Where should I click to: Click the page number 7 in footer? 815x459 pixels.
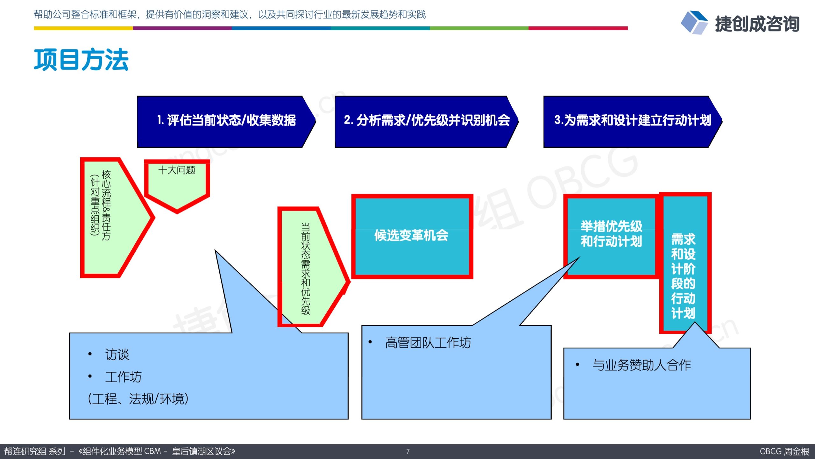[408, 451]
